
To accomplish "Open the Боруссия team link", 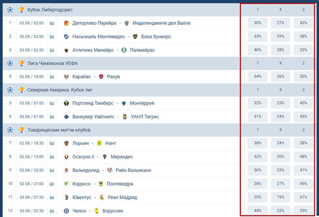I will [112, 210].
